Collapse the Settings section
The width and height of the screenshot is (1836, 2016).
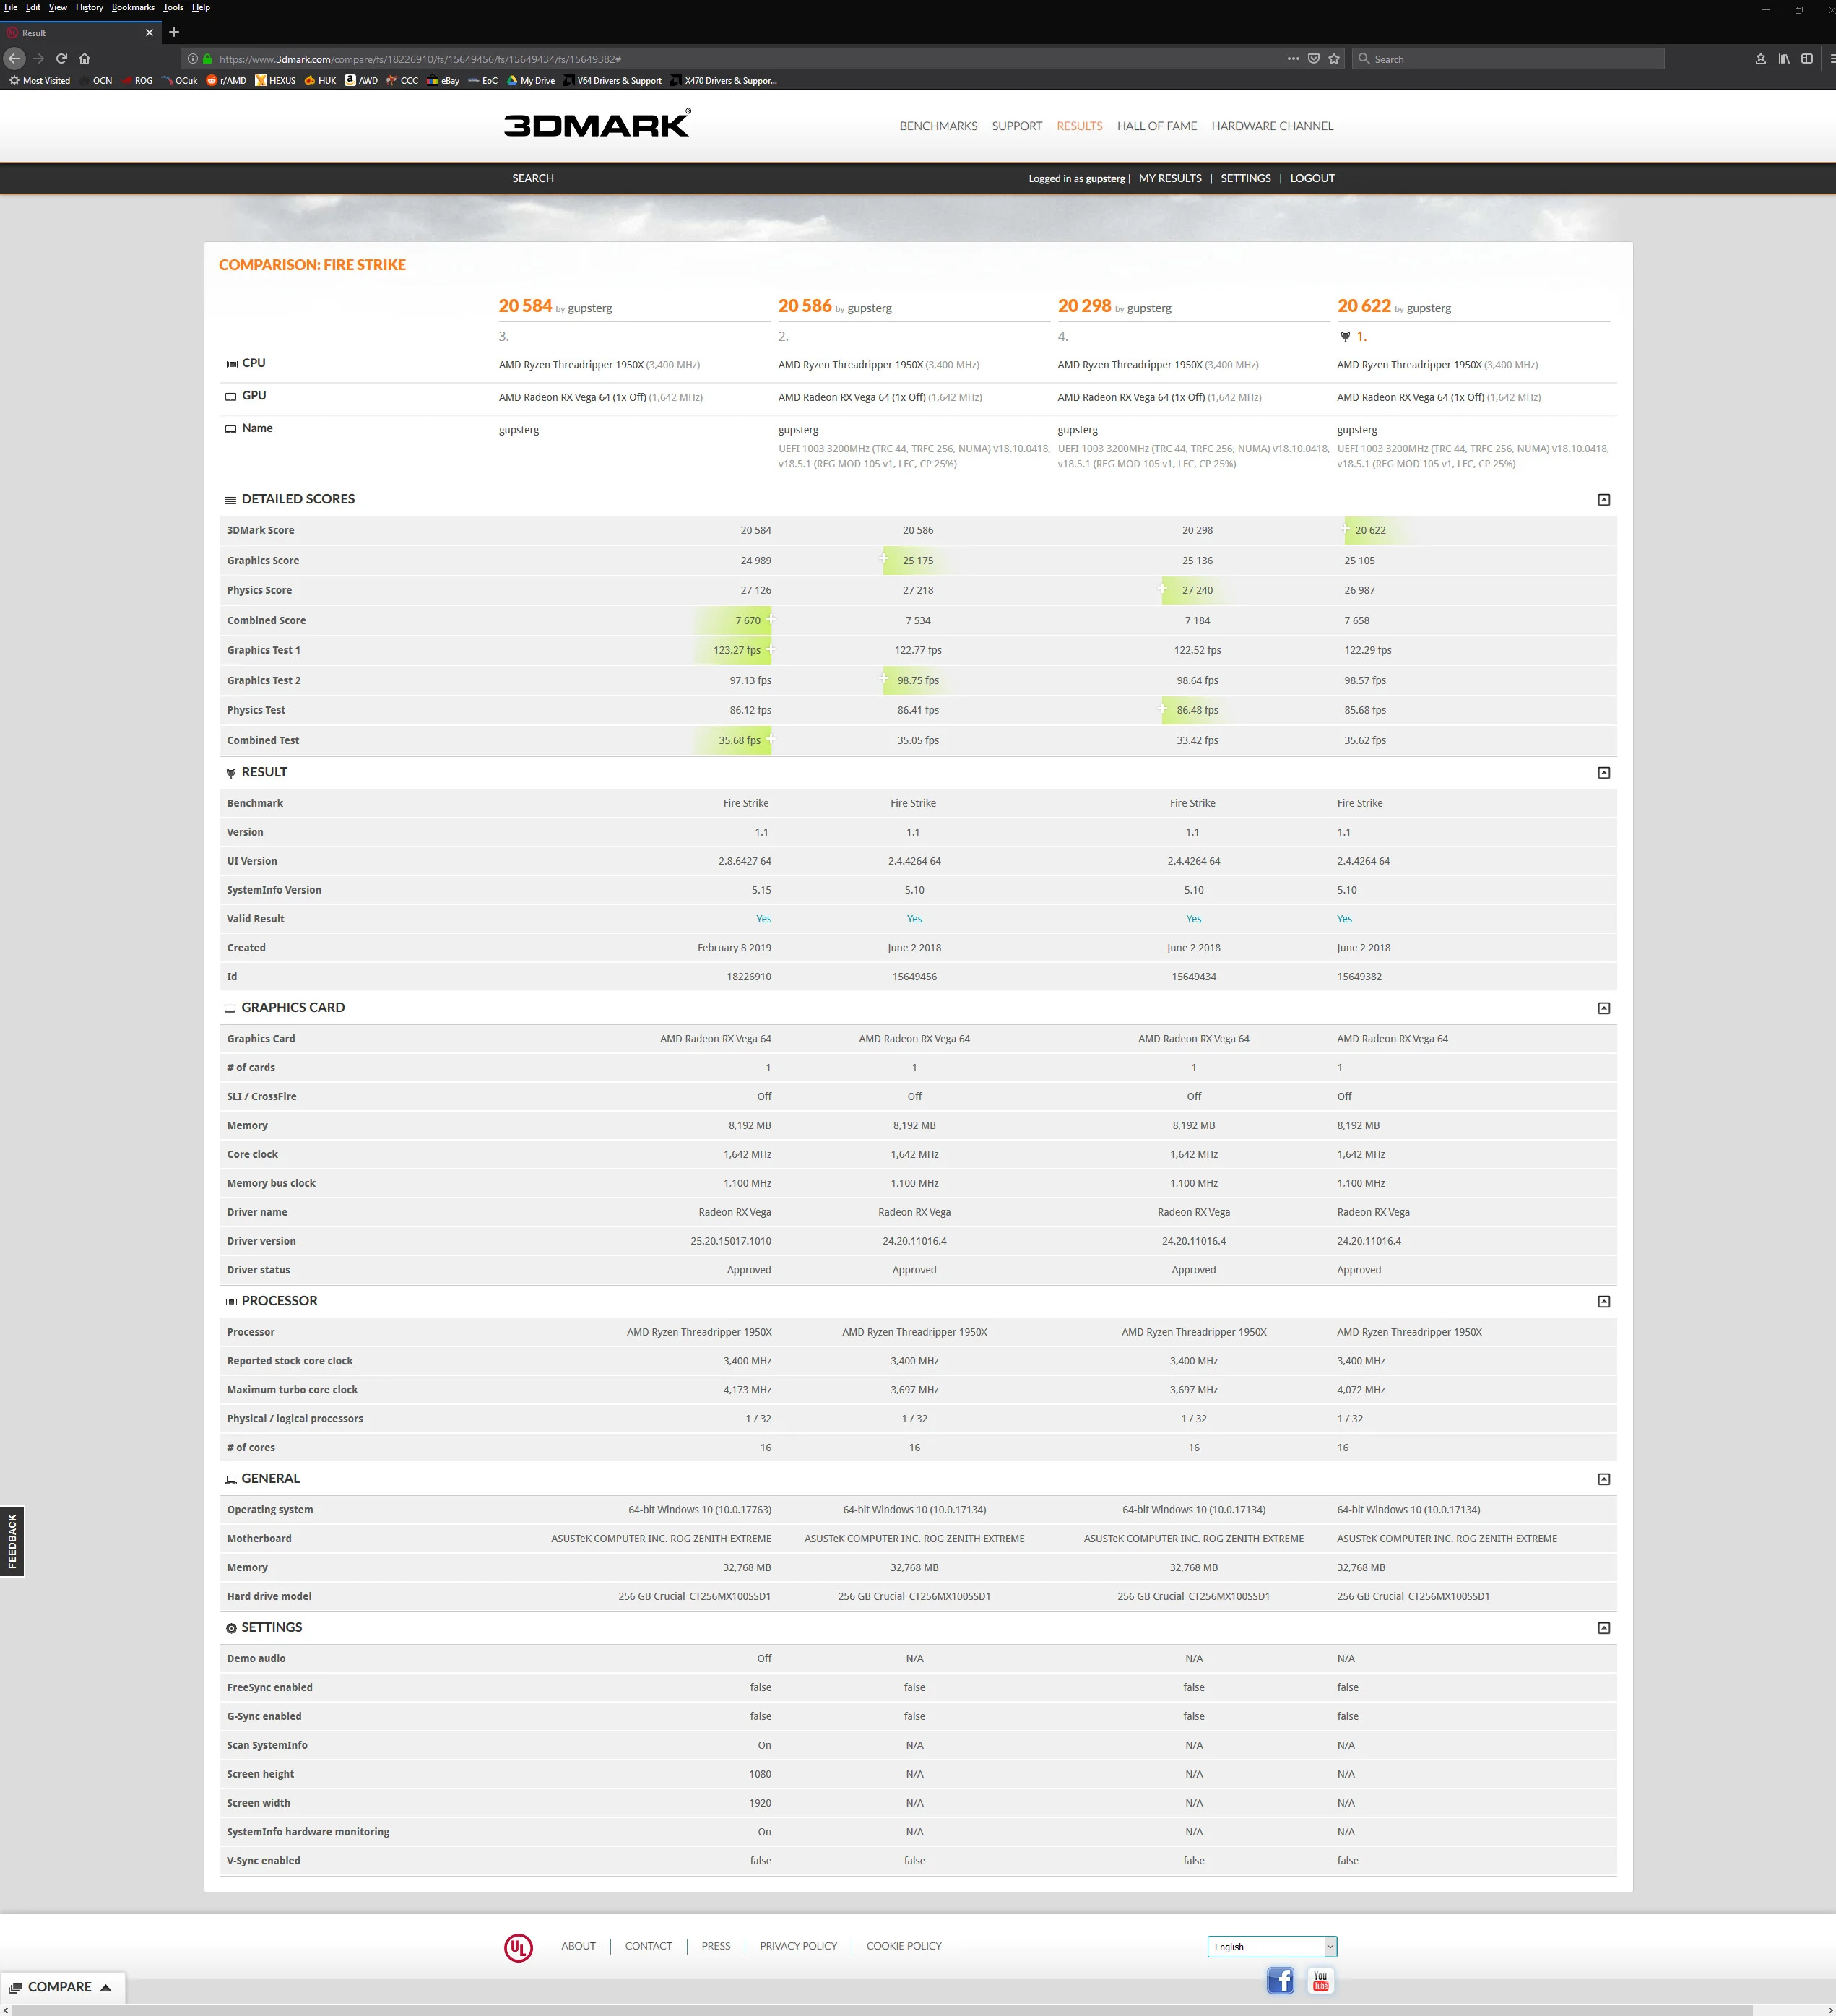tap(1603, 1628)
